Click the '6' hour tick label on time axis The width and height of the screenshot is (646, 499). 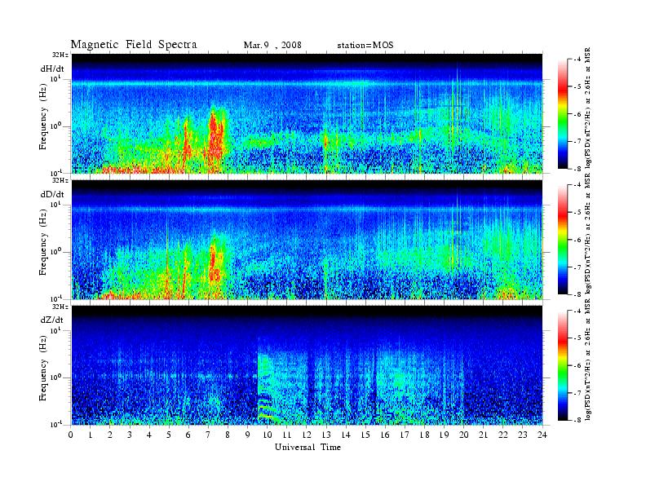[188, 435]
